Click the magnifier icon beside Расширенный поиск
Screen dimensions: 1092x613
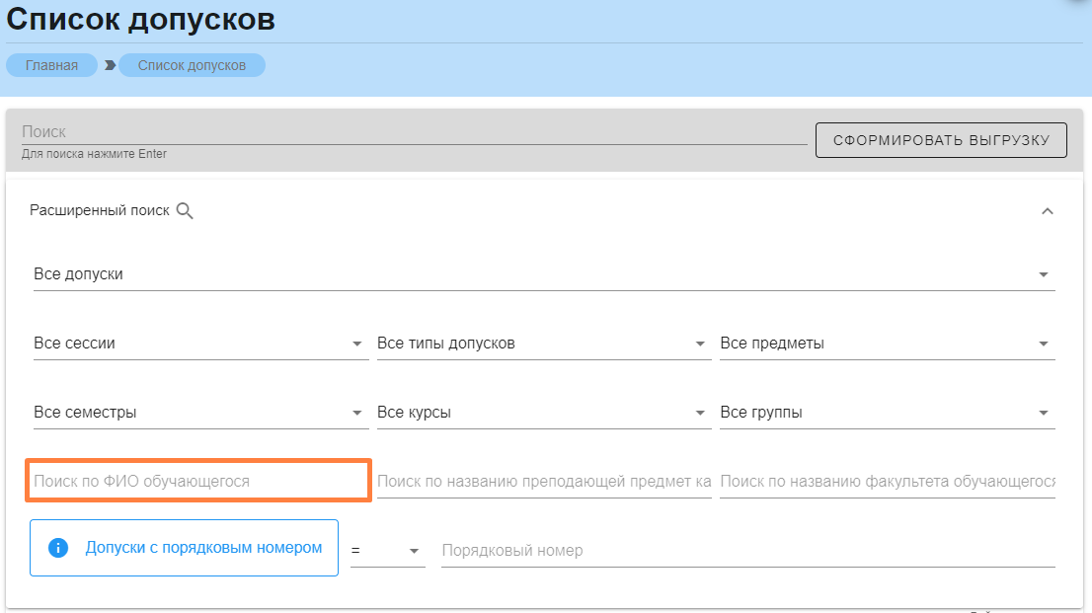(x=185, y=210)
